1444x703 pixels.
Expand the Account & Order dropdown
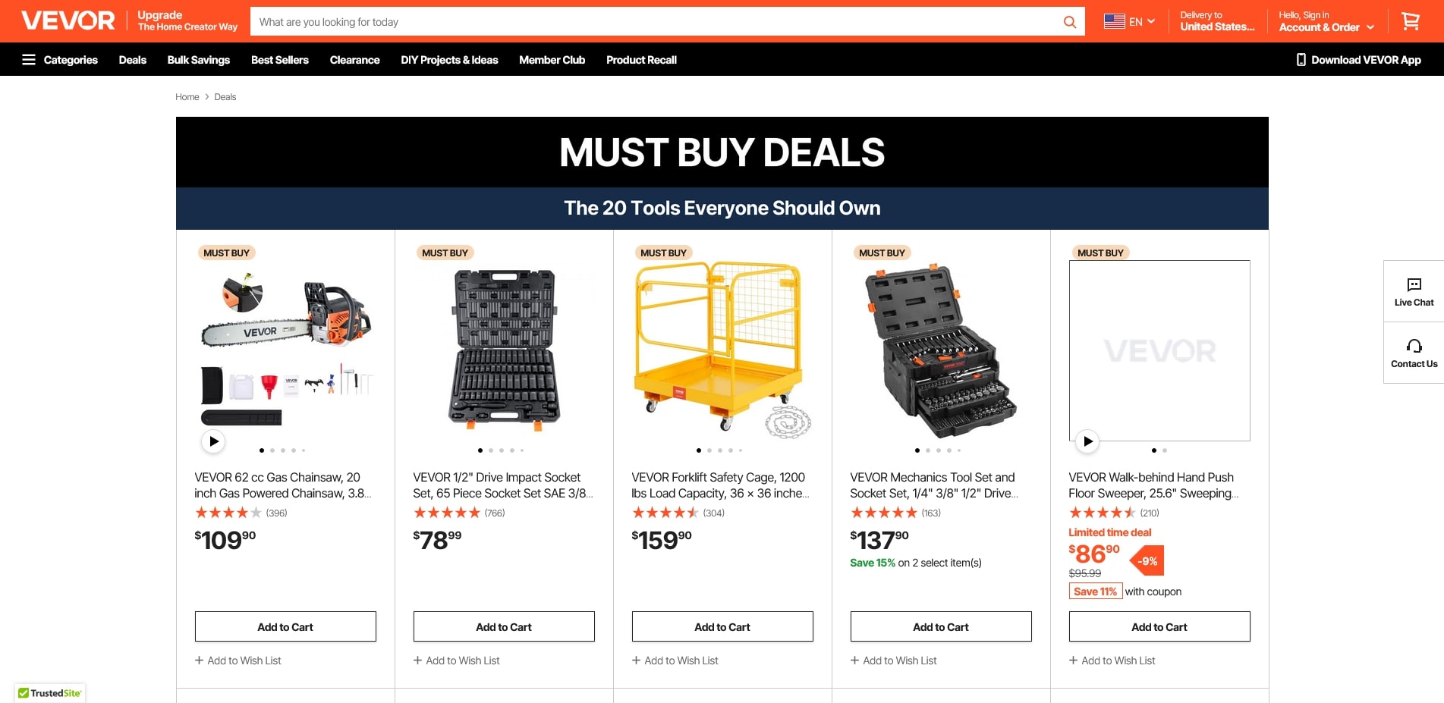pyautogui.click(x=1326, y=27)
